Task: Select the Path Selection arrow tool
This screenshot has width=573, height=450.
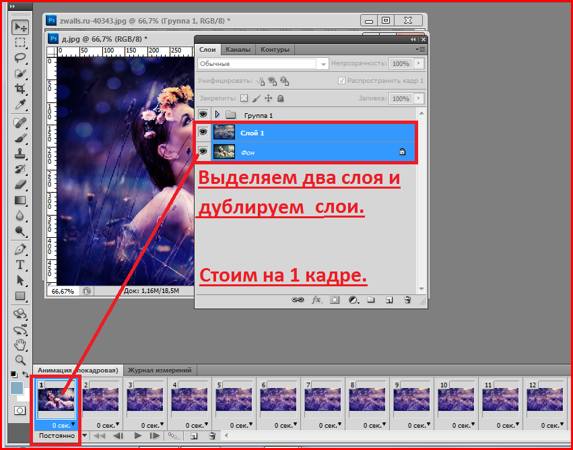Action: pyautogui.click(x=20, y=280)
